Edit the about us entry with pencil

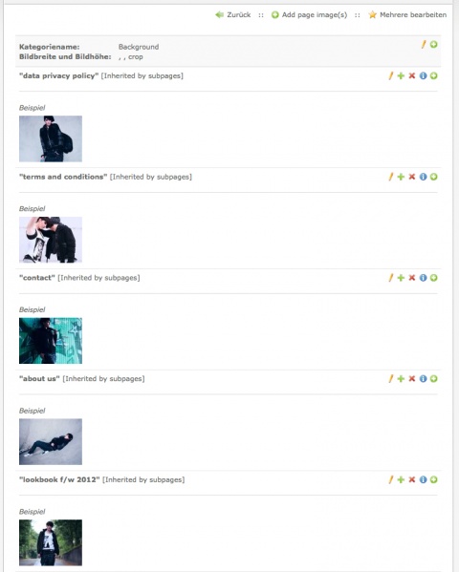(x=391, y=379)
